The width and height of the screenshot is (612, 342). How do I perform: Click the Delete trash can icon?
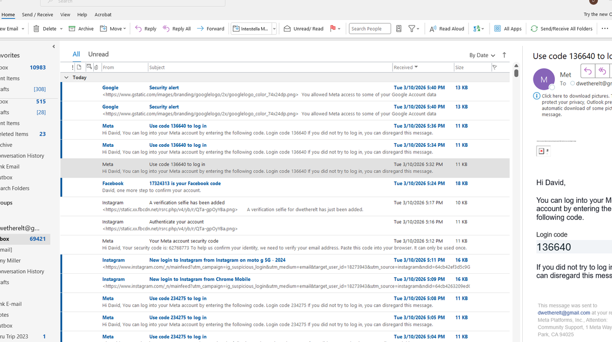pyautogui.click(x=36, y=29)
